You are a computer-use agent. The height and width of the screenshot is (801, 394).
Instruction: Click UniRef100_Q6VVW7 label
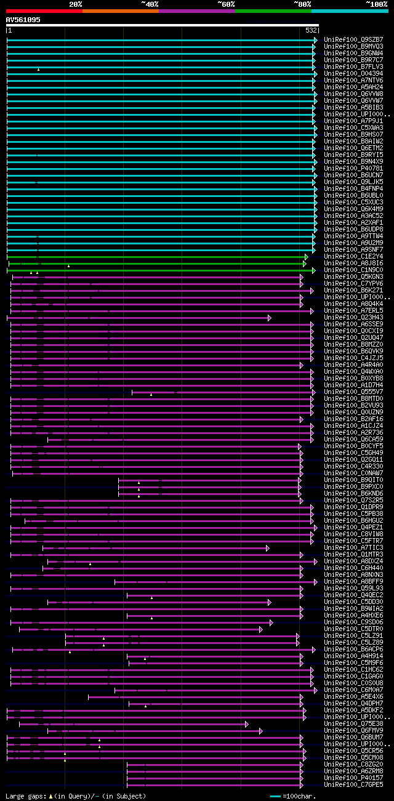tap(353, 100)
